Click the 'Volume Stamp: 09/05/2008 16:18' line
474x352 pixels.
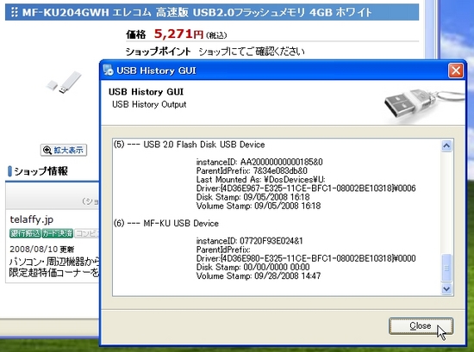point(259,206)
